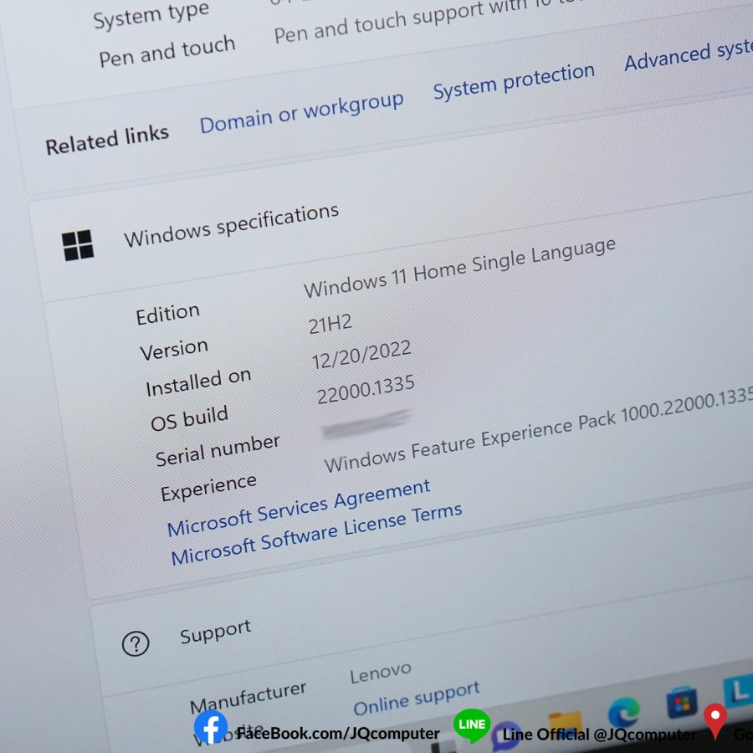The width and height of the screenshot is (753, 753).
Task: Click the Pen and touch label
Action: (167, 52)
